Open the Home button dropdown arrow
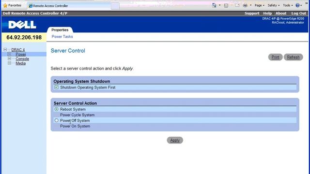Image resolution: width=310 pixels, height=174 pixels. pos(219,5)
